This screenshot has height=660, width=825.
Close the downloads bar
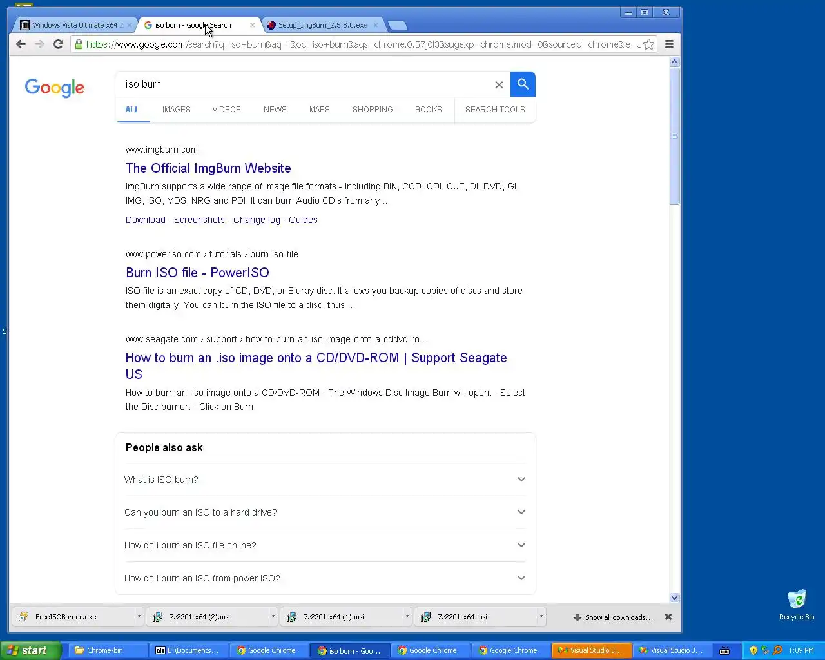coord(668,617)
